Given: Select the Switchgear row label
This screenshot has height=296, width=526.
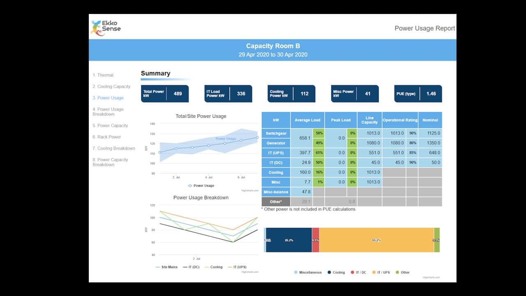Looking at the screenshot, I should coord(276,133).
